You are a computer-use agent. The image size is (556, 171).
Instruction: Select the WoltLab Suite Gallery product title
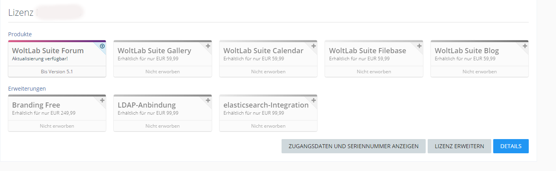[154, 51]
